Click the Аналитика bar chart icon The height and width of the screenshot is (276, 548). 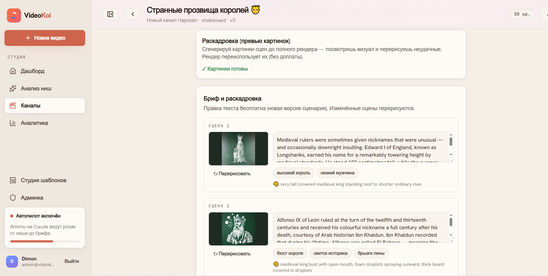(13, 123)
